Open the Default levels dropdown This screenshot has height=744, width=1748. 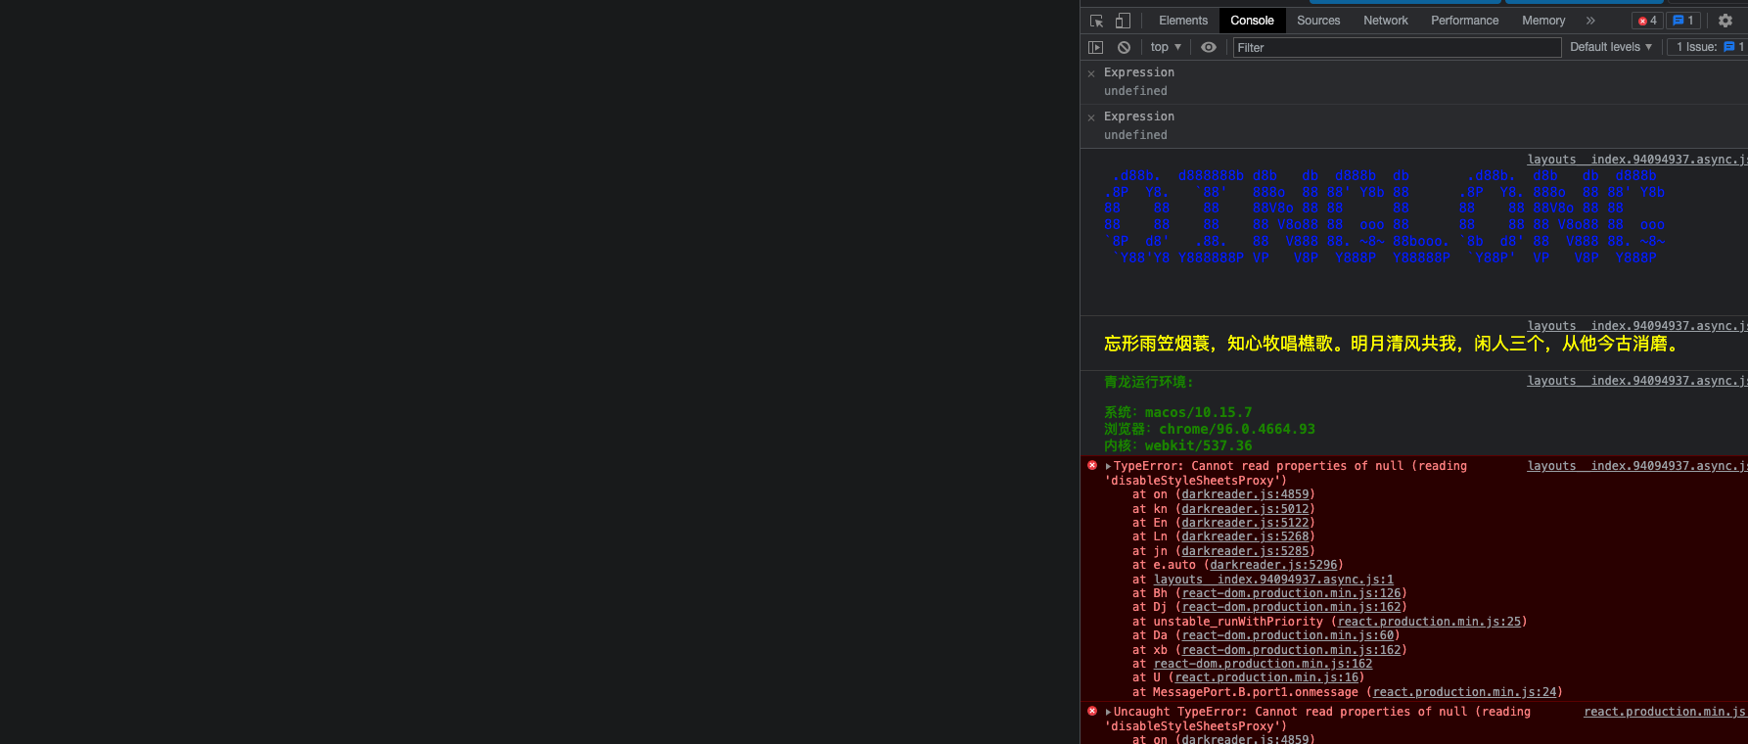[1611, 47]
